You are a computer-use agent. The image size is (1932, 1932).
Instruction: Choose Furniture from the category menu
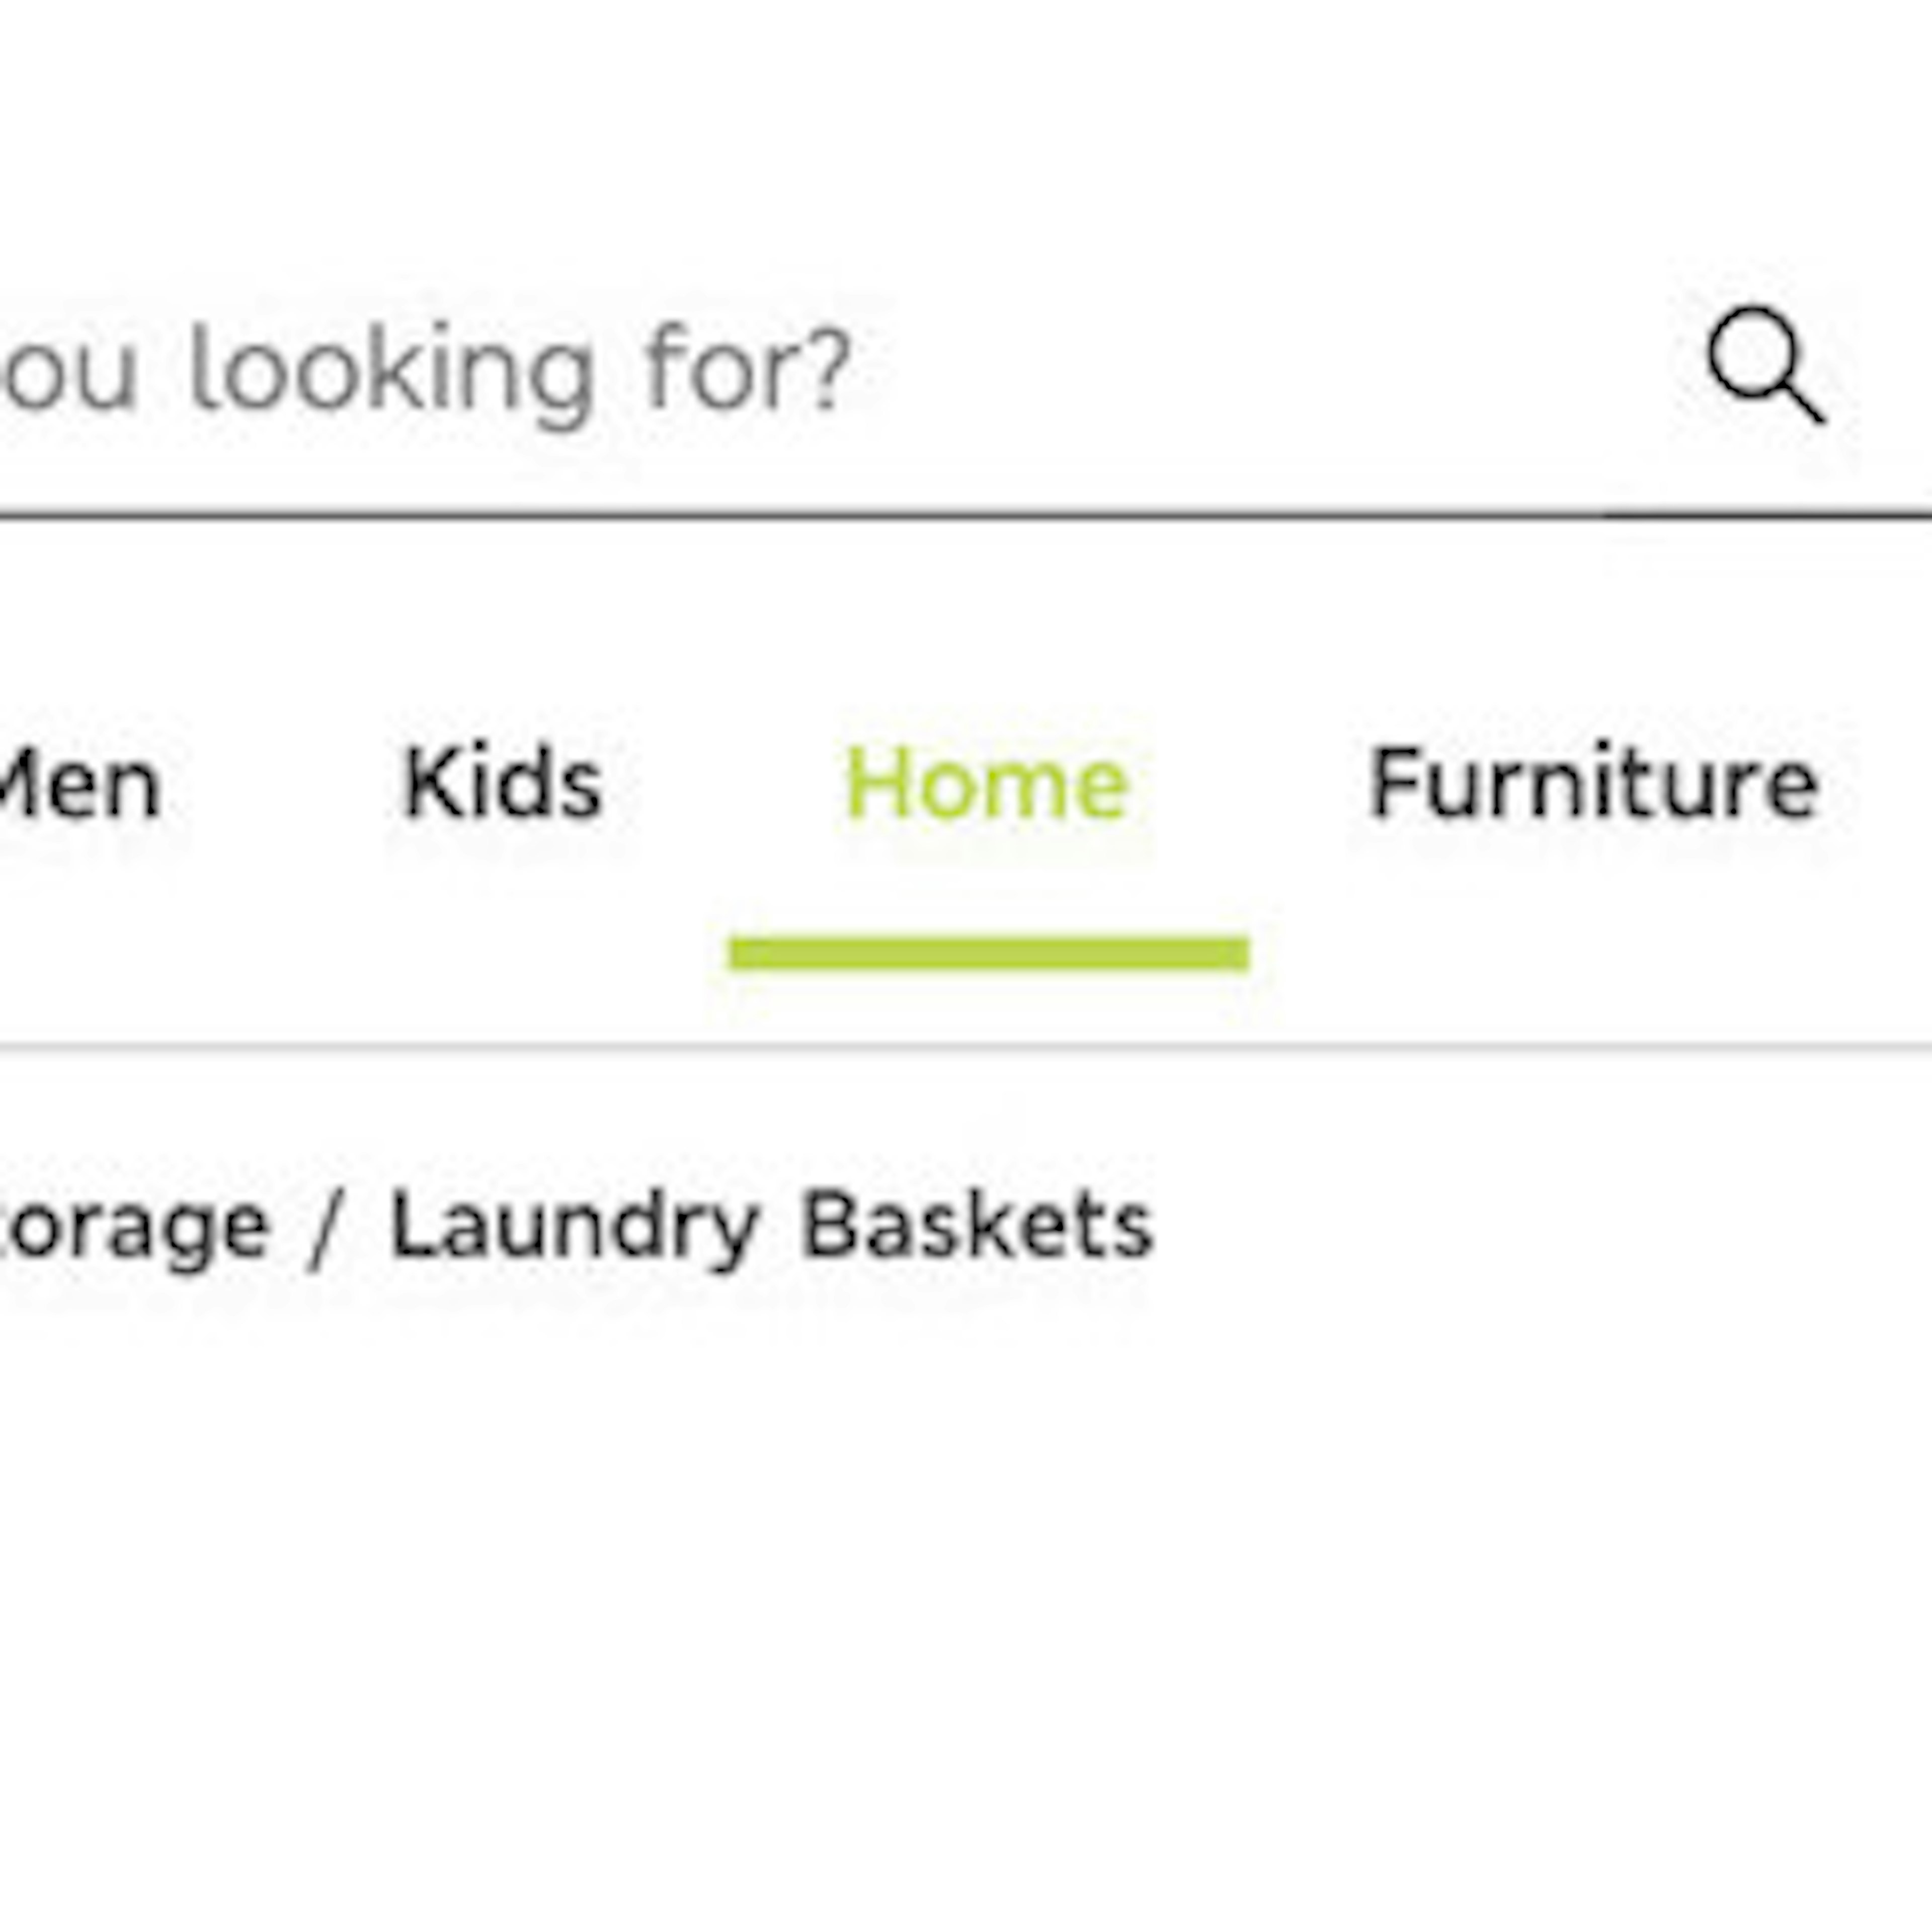[x=1592, y=784]
